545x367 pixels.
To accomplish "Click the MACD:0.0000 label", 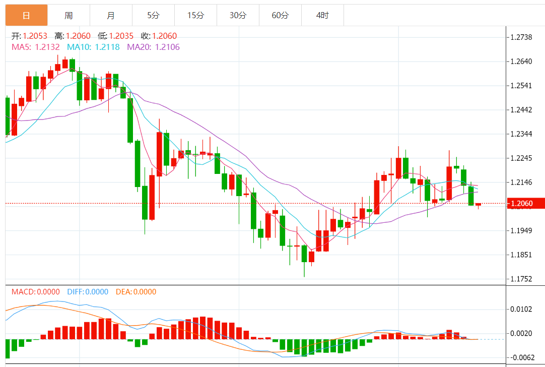I will [x=35, y=292].
